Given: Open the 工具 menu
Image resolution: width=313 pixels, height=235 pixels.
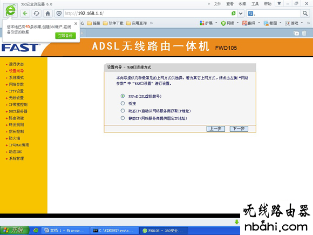Looking at the screenshot, I should [255, 4].
